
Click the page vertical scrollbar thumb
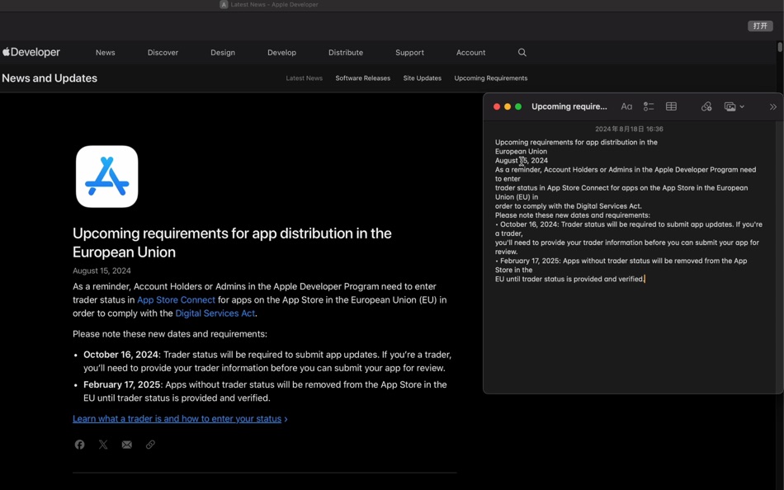(x=780, y=47)
